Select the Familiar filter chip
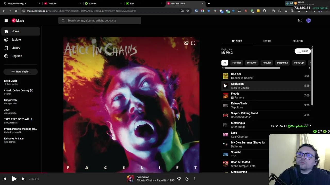Screen dimensions: 330x185 (237, 63)
